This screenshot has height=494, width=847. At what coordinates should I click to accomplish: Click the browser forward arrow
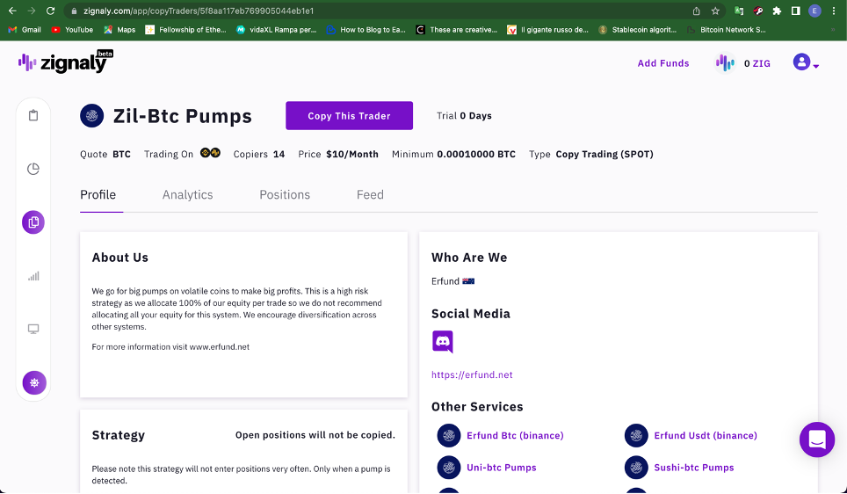click(x=32, y=11)
